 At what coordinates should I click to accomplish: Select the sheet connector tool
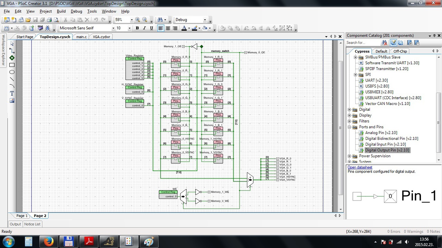click(12, 58)
